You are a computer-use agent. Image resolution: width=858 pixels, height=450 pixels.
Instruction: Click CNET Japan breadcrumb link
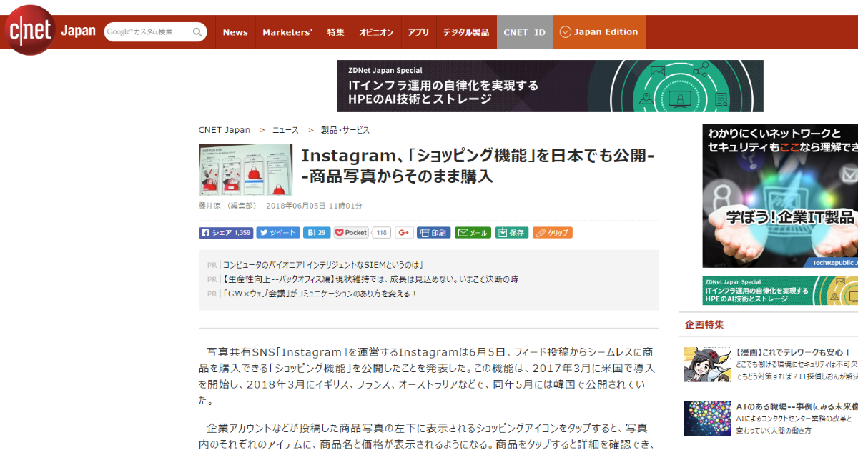(225, 130)
